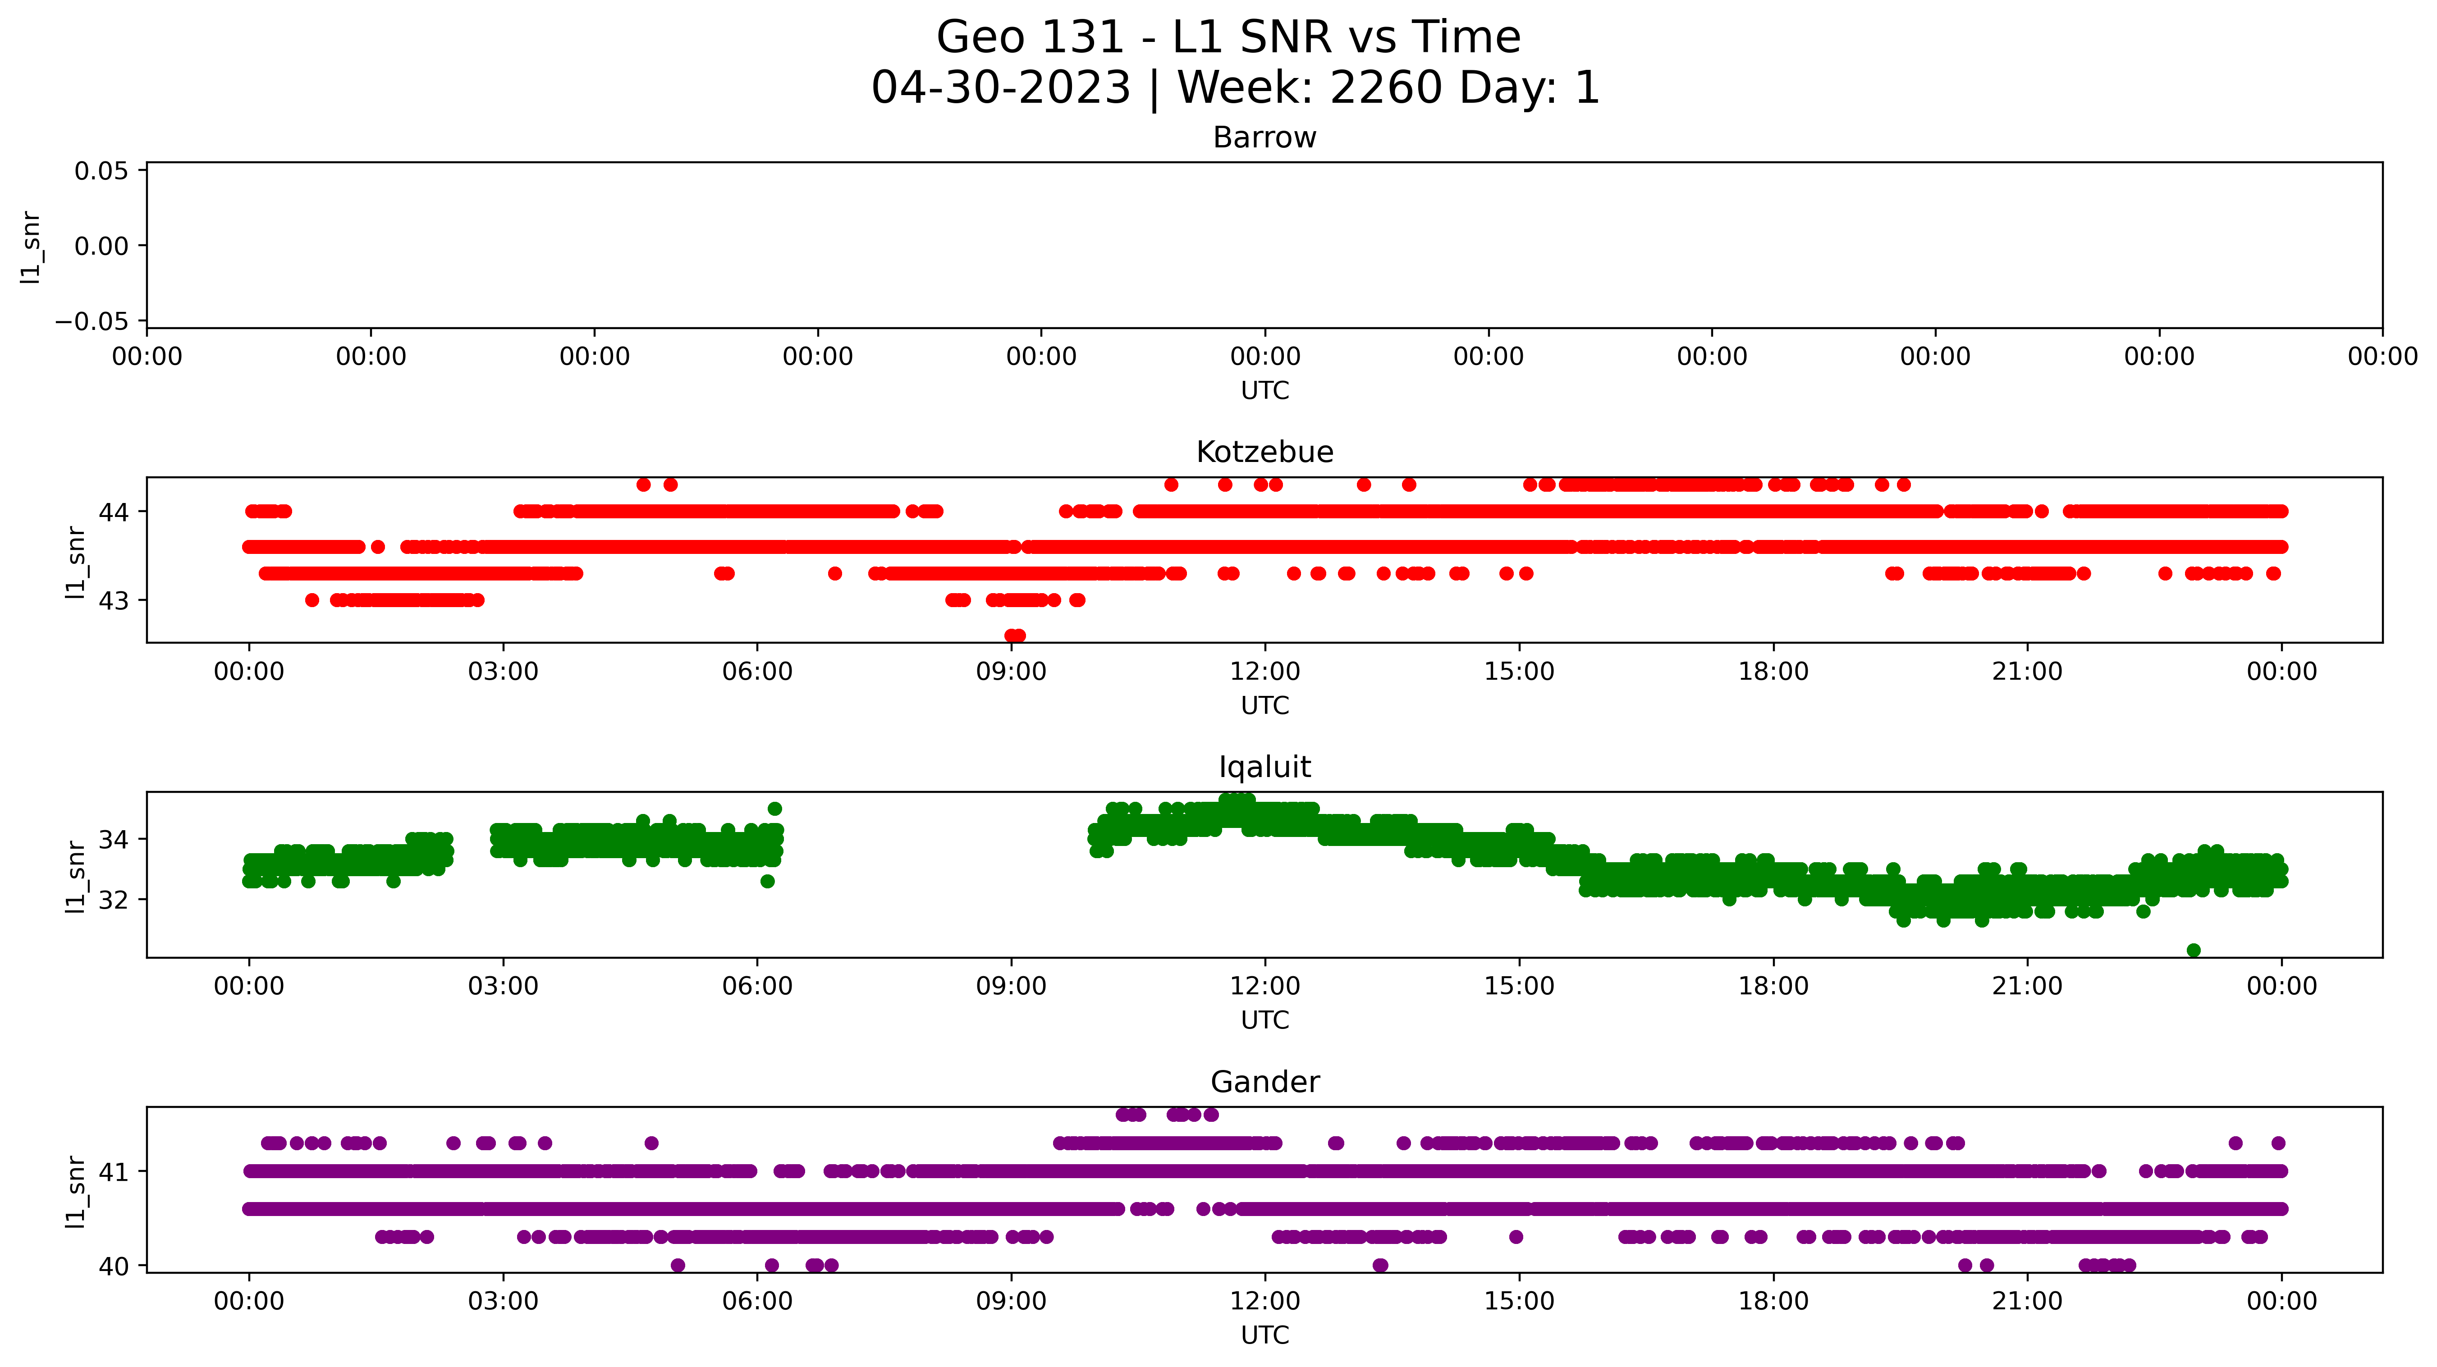Click the 03:00 tick label under Gander plot
The image size is (2437, 1367).
click(502, 1302)
